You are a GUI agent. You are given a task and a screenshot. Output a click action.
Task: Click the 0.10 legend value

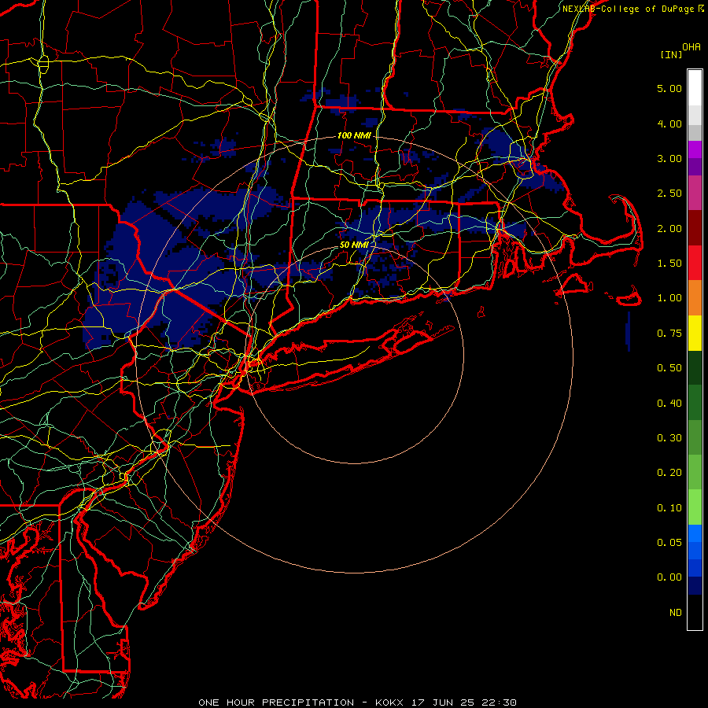(669, 508)
